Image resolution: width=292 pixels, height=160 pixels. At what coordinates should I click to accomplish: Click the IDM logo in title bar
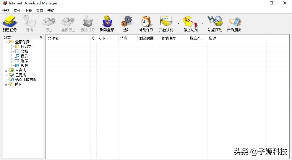pyautogui.click(x=5, y=3)
